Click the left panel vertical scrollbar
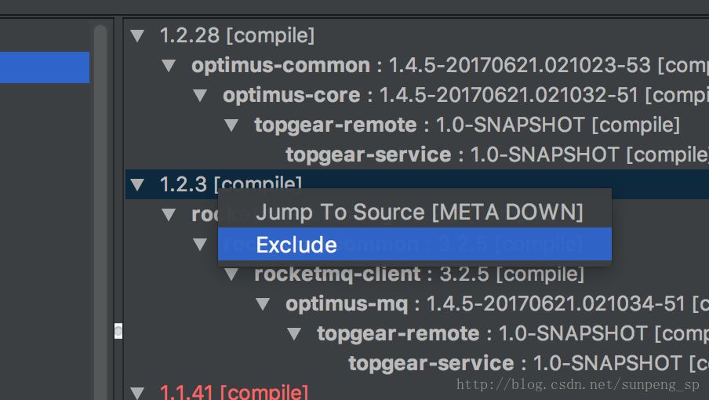Image resolution: width=709 pixels, height=400 pixels. pyautogui.click(x=100, y=196)
